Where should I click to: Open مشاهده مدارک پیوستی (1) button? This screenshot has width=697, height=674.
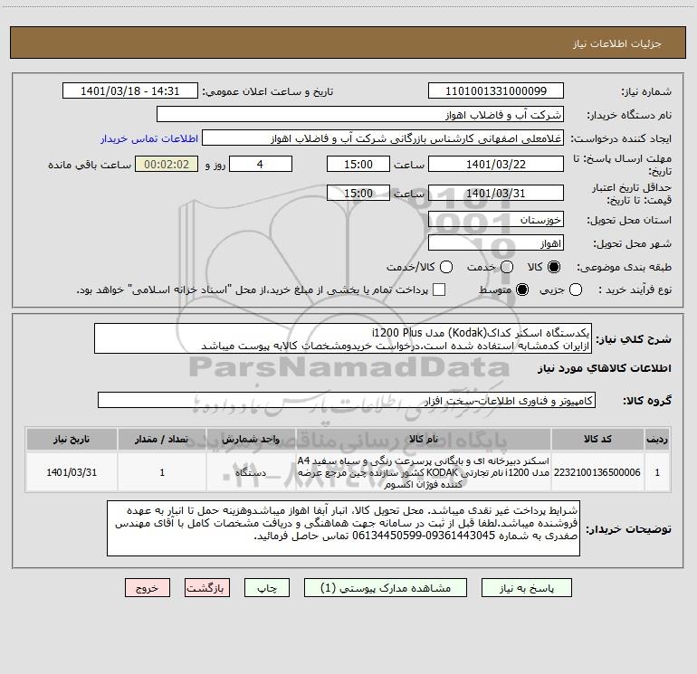coord(385,588)
